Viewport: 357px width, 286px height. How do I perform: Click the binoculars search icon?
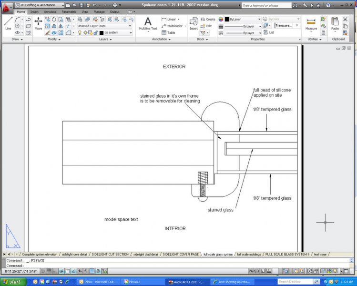tap(295, 5)
